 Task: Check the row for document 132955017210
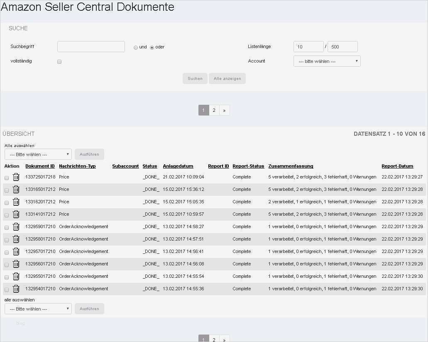pos(7,277)
